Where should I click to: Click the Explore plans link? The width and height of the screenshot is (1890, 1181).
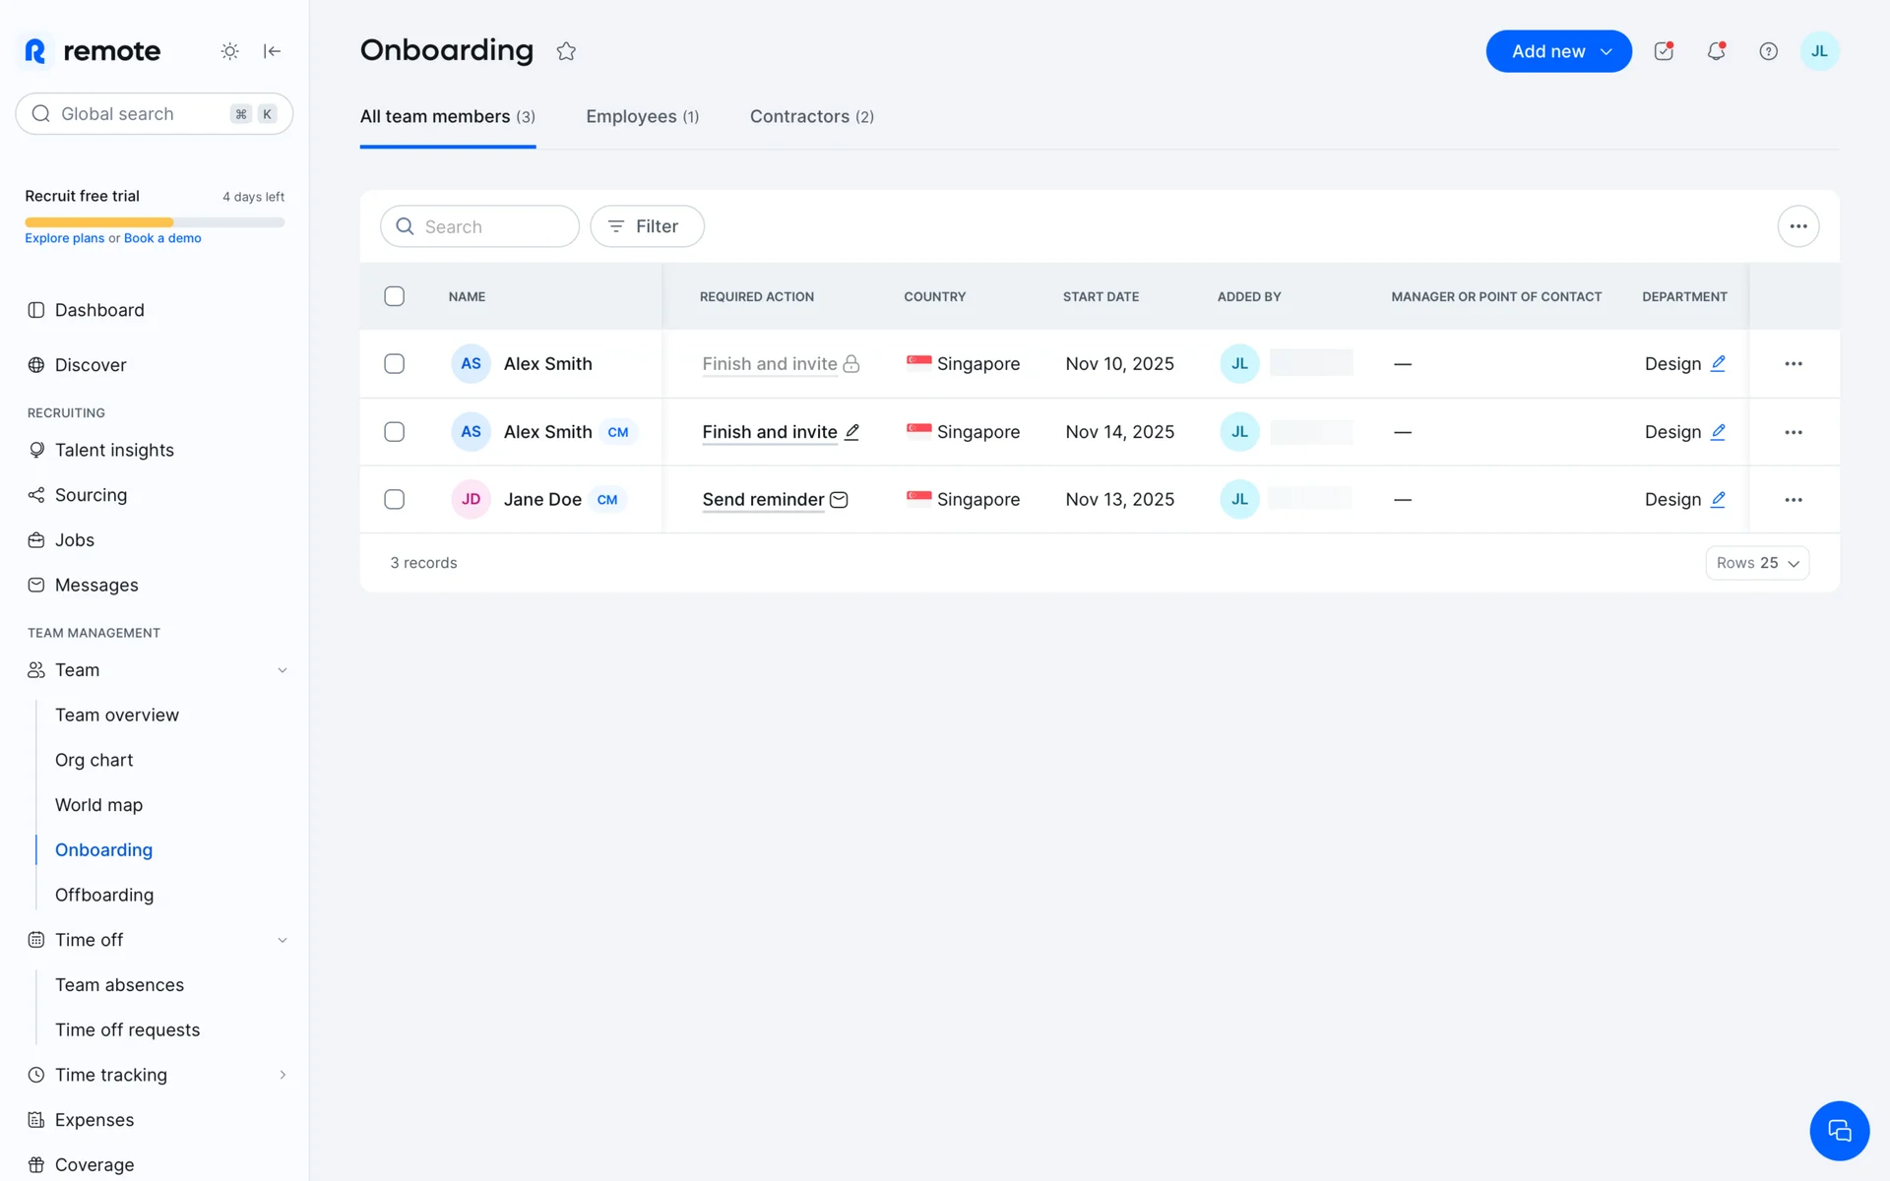[x=64, y=238]
